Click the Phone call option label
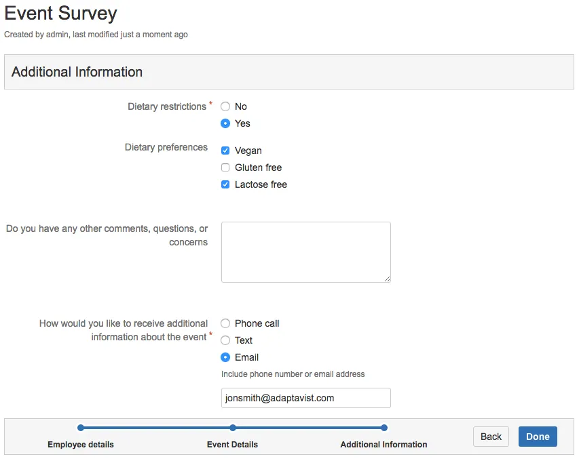579x463 pixels. click(257, 323)
